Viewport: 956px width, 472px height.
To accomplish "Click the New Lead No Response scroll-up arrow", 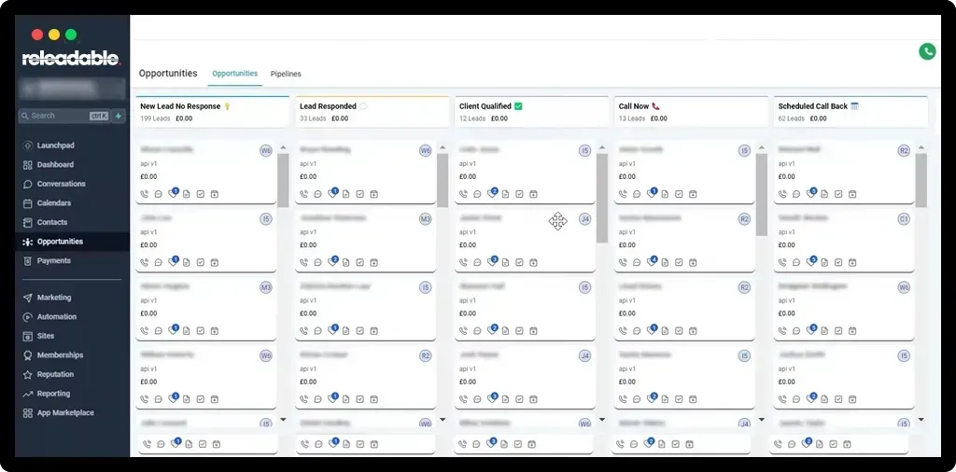I will pyautogui.click(x=283, y=147).
